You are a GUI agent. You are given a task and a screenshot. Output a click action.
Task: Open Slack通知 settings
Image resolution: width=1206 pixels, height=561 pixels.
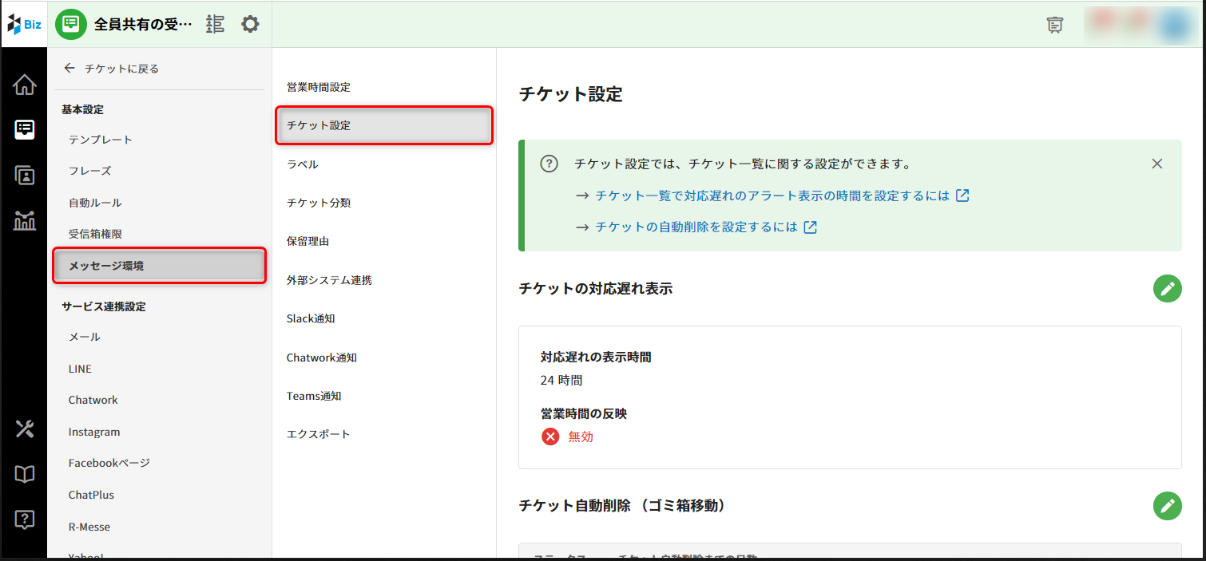(x=311, y=318)
